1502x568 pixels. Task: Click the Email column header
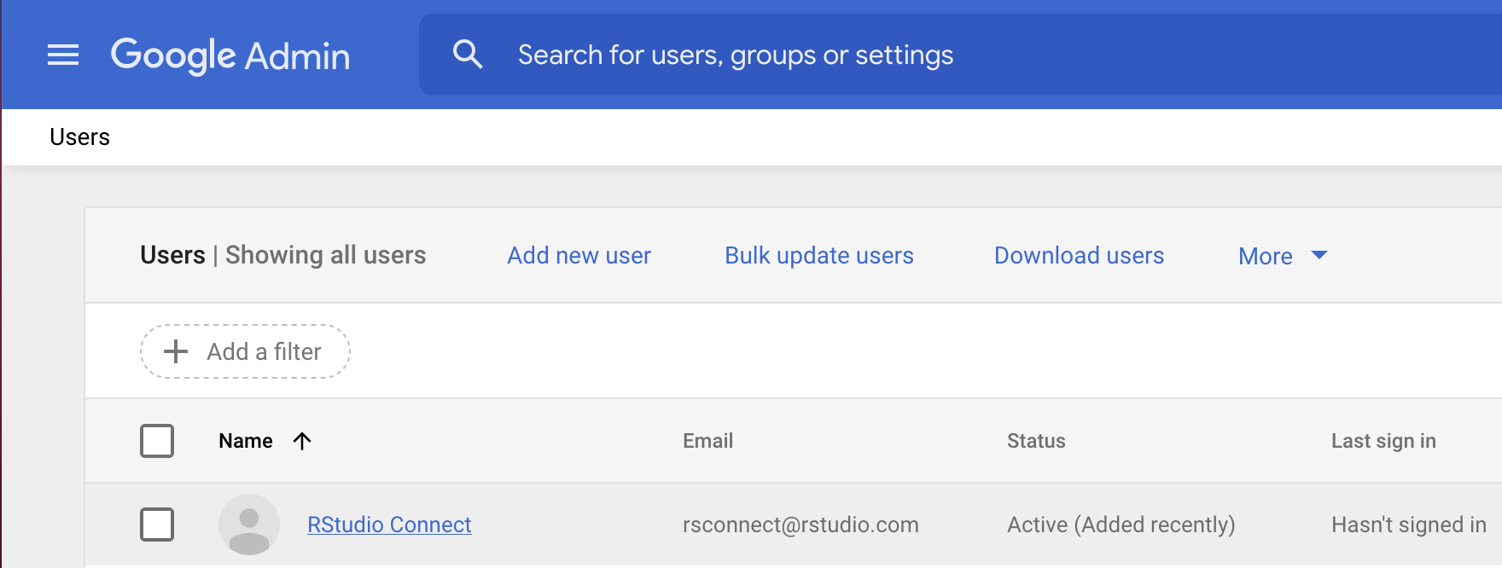point(707,441)
